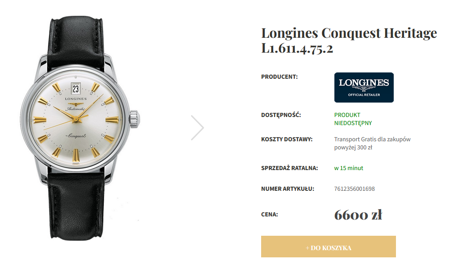Select the article number 7612356001698

355,189
